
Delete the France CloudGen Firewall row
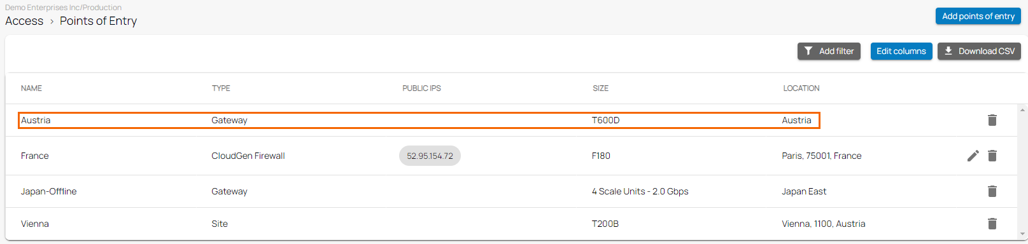tap(992, 156)
